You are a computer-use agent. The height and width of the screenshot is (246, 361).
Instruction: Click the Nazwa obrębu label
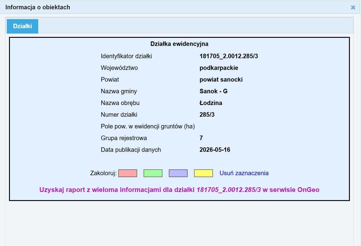point(120,103)
